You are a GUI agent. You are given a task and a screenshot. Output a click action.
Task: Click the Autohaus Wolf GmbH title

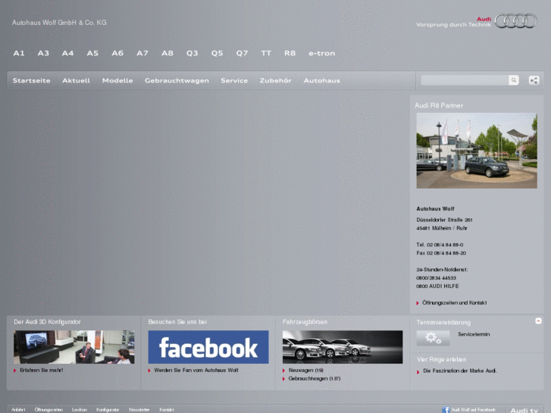(59, 23)
